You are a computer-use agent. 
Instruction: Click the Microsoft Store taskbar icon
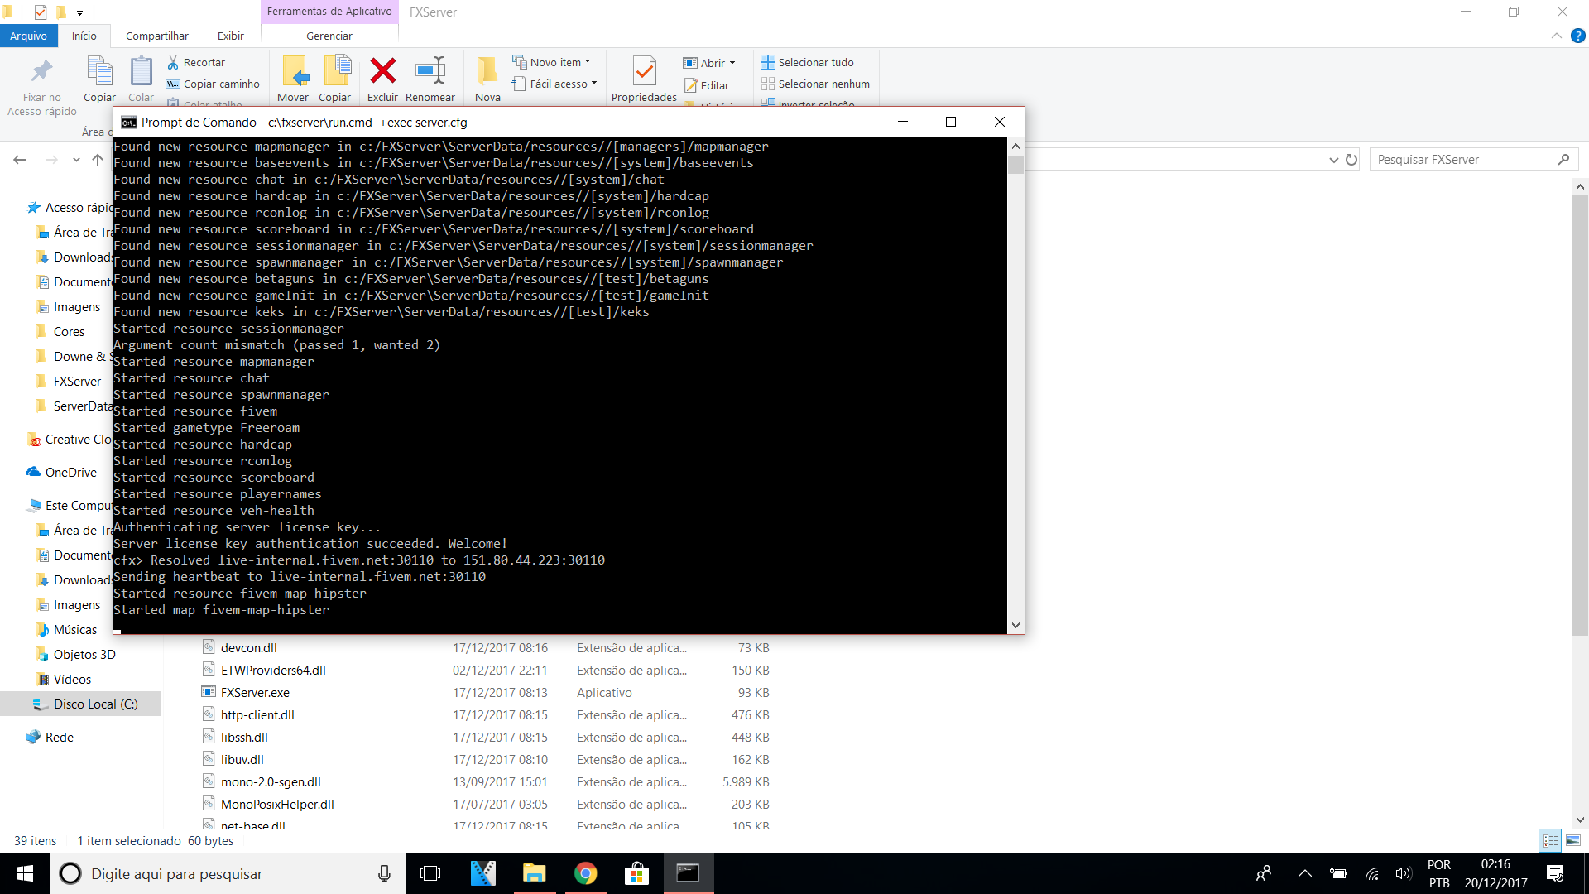pos(636,873)
